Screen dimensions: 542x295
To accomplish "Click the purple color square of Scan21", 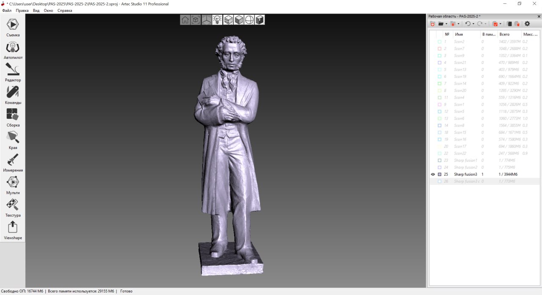I will tap(440, 63).
